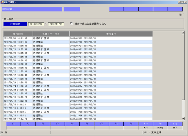
Task: Select row 2013/05/31 10:28:01
Action: [x=78, y=64]
